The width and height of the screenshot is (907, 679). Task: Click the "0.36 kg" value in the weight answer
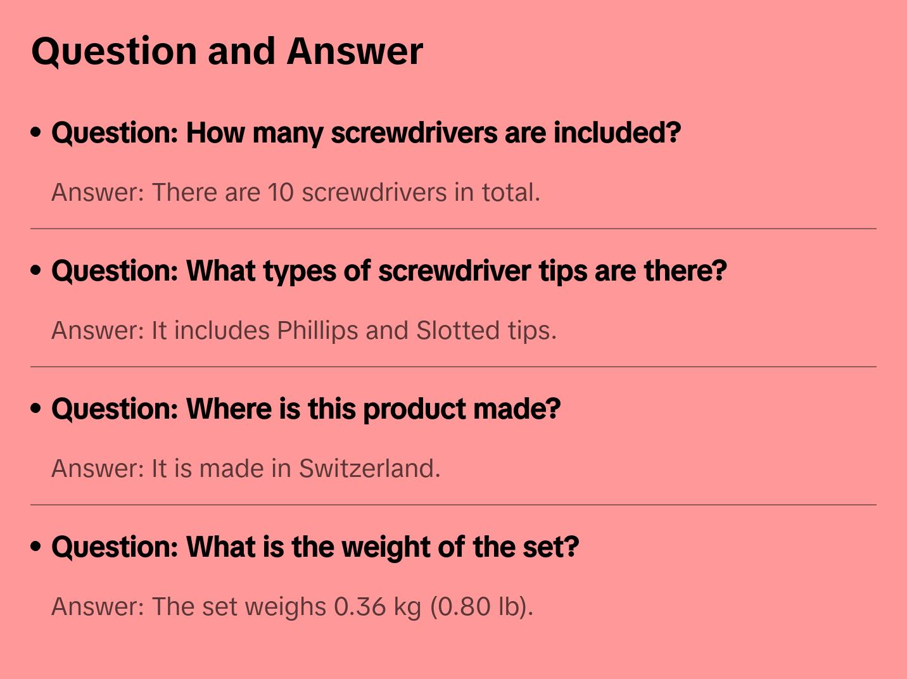(377, 607)
